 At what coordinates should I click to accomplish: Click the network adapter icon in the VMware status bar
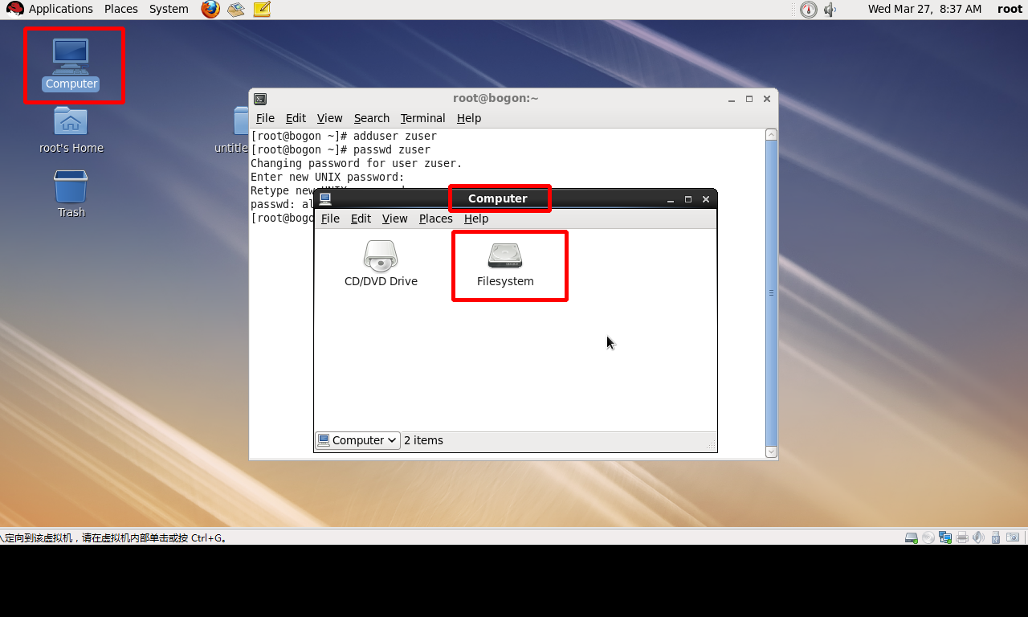point(944,537)
